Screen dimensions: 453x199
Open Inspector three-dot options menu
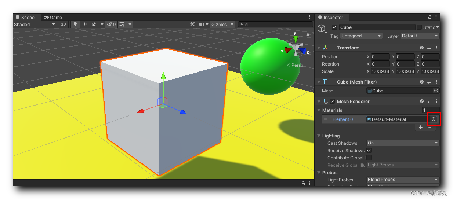pyautogui.click(x=436, y=17)
